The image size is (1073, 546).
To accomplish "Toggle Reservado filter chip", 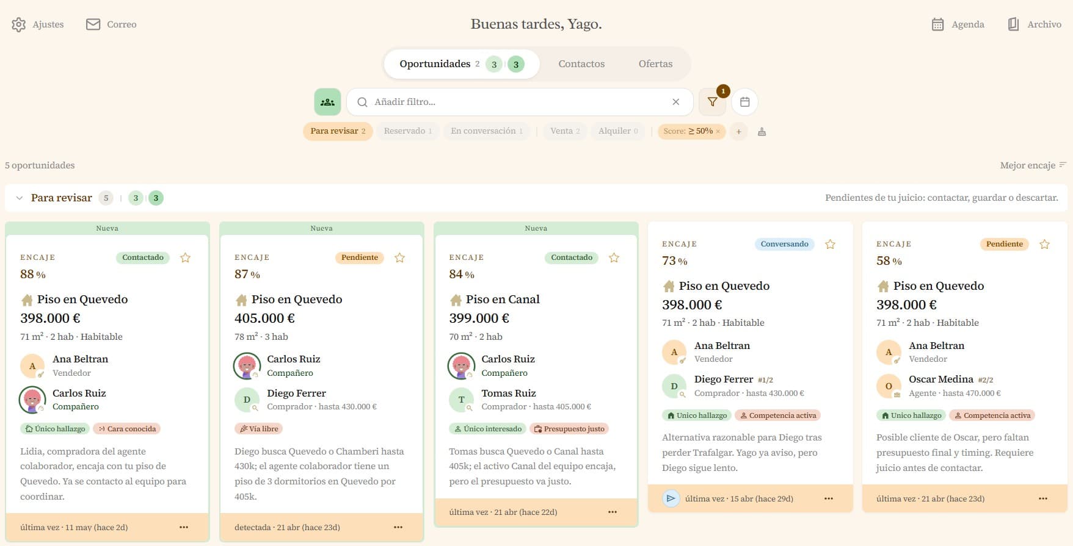I will (407, 131).
